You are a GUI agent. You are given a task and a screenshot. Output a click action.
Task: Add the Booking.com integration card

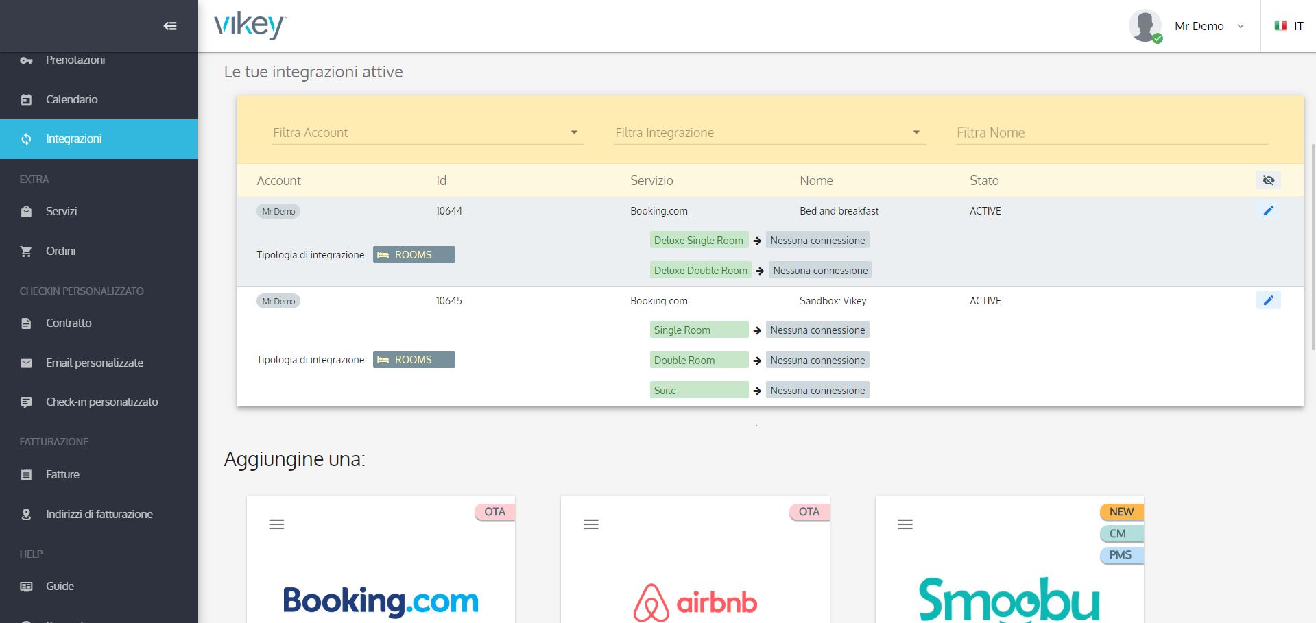[x=381, y=559]
